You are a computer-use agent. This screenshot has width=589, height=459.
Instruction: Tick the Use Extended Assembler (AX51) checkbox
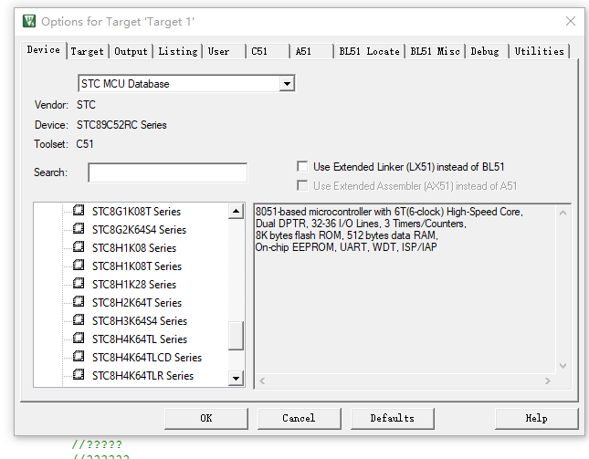point(302,185)
